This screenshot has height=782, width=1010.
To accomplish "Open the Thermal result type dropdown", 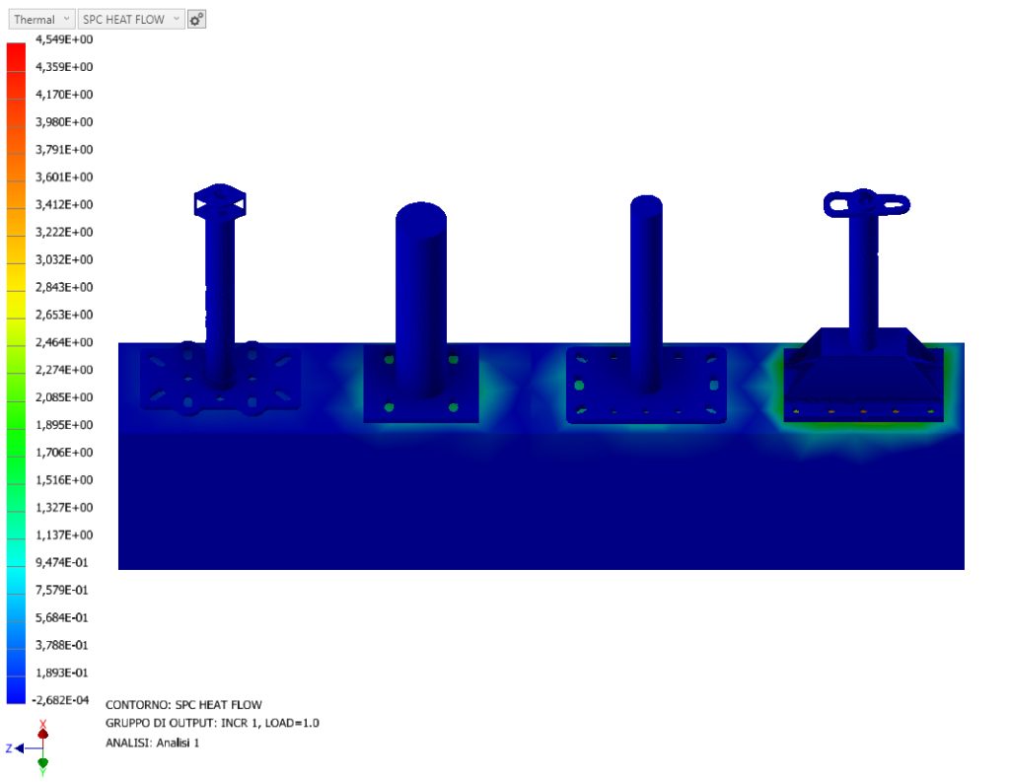I will click(x=41, y=20).
